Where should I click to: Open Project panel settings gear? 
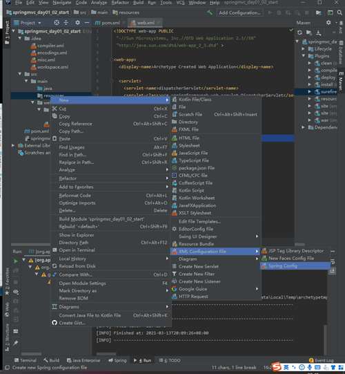click(x=77, y=23)
